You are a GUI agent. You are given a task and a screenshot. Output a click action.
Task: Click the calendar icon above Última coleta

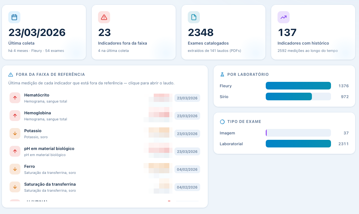[x=14, y=17]
